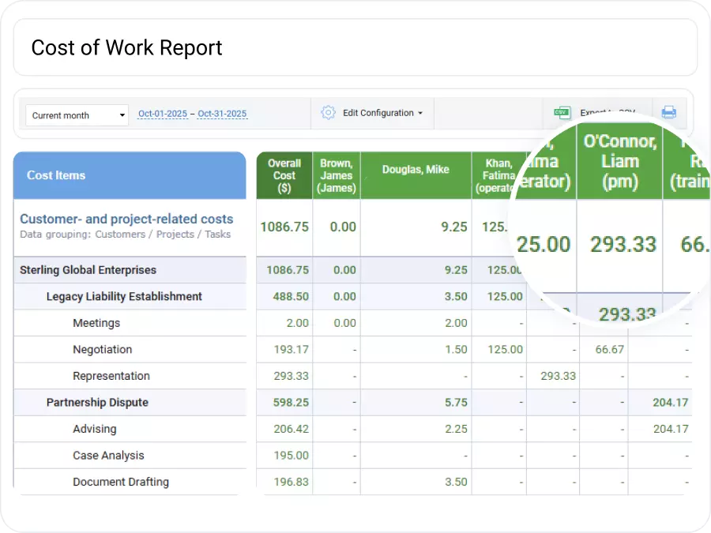Select the Representation task row

click(112, 376)
